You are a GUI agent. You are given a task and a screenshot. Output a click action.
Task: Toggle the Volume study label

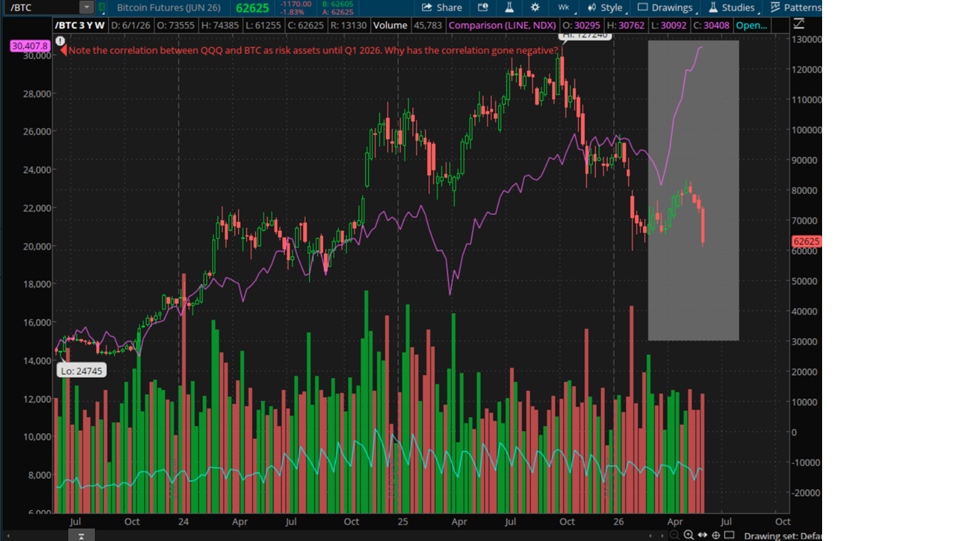coord(390,25)
